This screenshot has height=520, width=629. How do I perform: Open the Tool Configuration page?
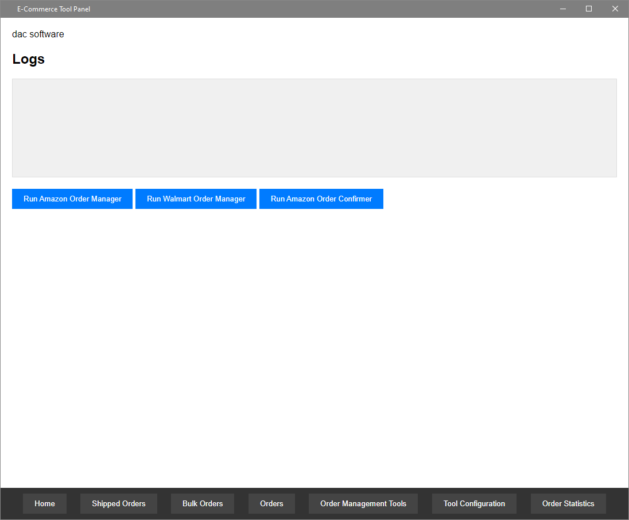point(474,503)
